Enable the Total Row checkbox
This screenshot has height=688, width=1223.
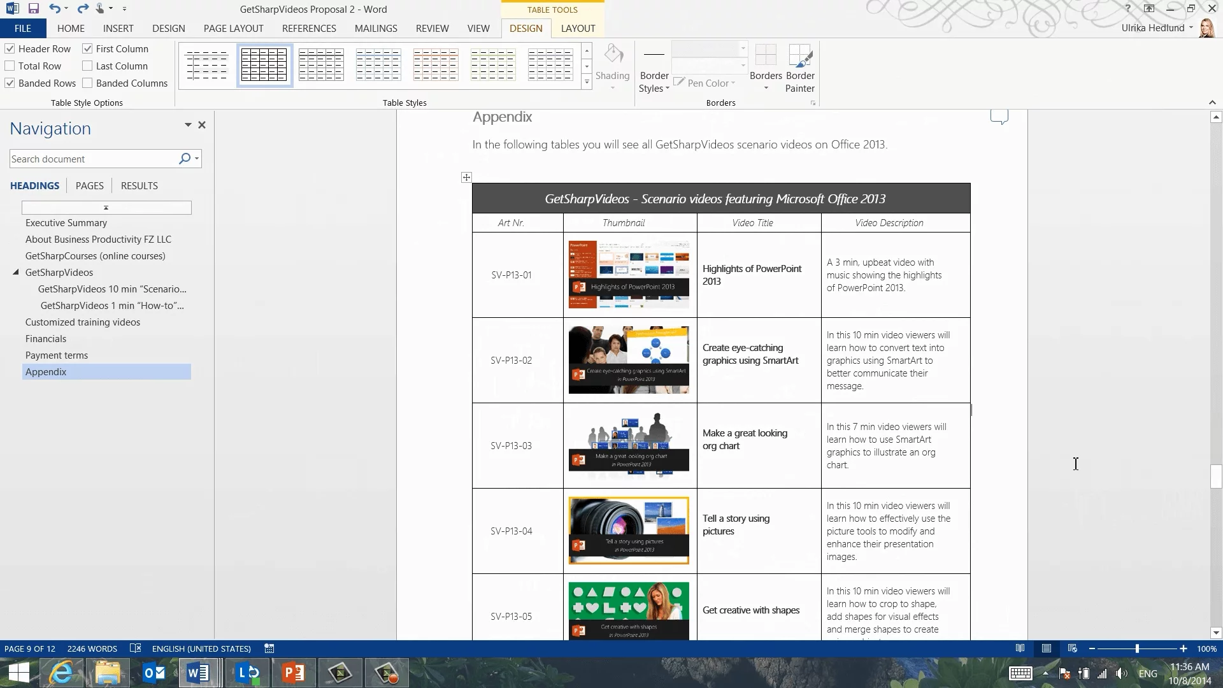coord(10,66)
